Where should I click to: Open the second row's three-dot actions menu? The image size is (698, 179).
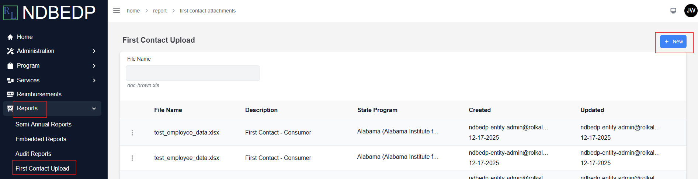[132, 158]
